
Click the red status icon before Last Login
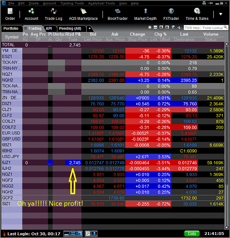tap(4, 234)
